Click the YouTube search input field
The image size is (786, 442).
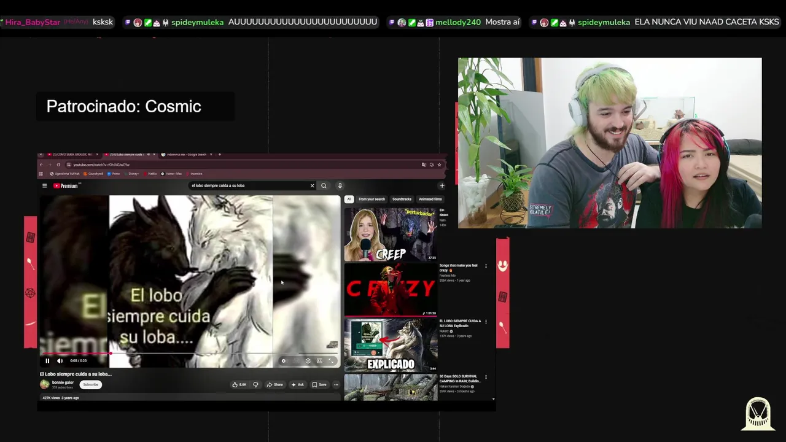249,185
